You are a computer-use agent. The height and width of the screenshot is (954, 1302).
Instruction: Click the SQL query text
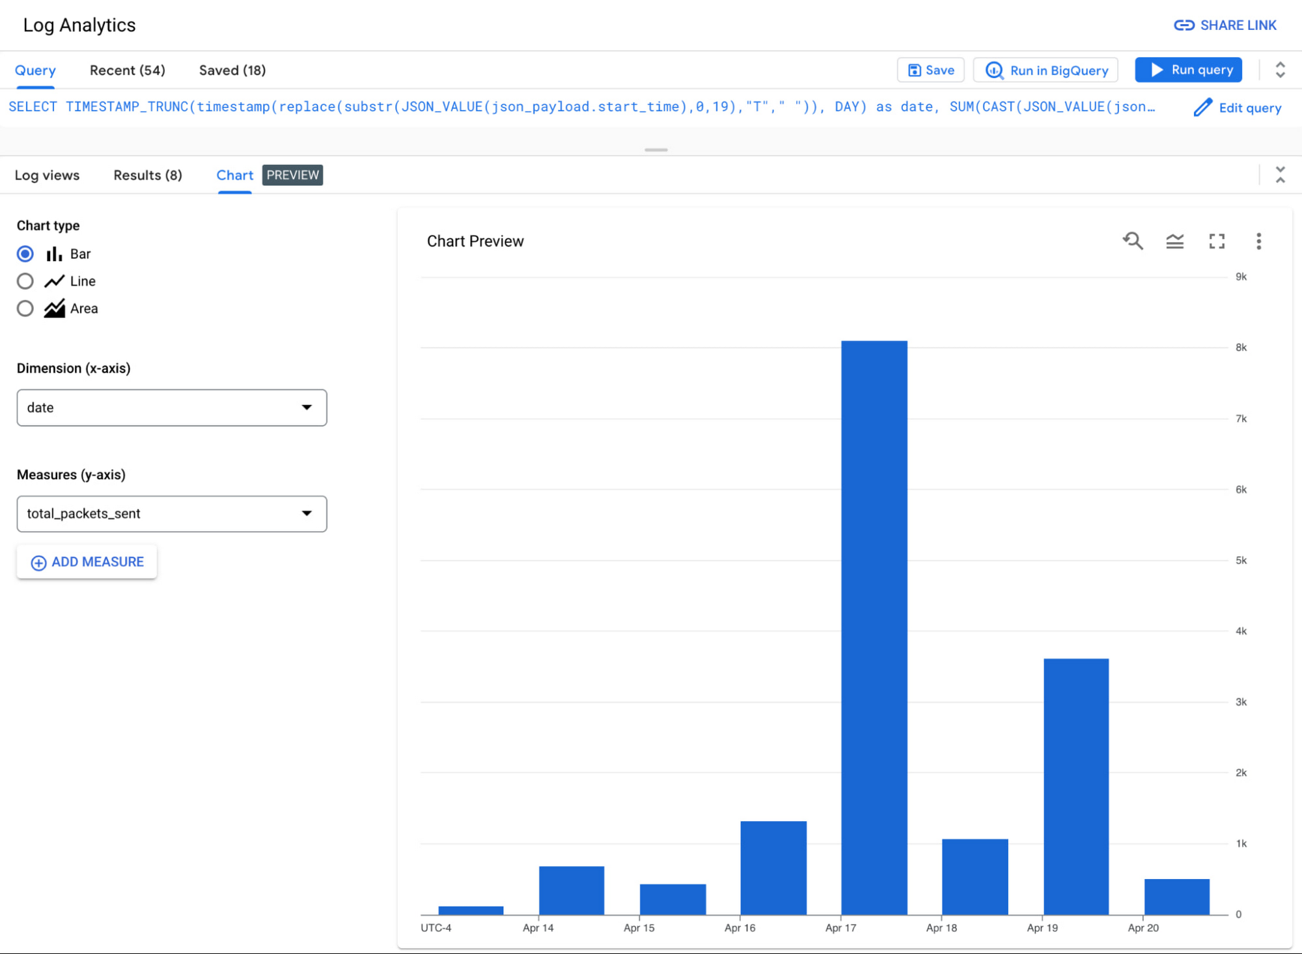581,107
